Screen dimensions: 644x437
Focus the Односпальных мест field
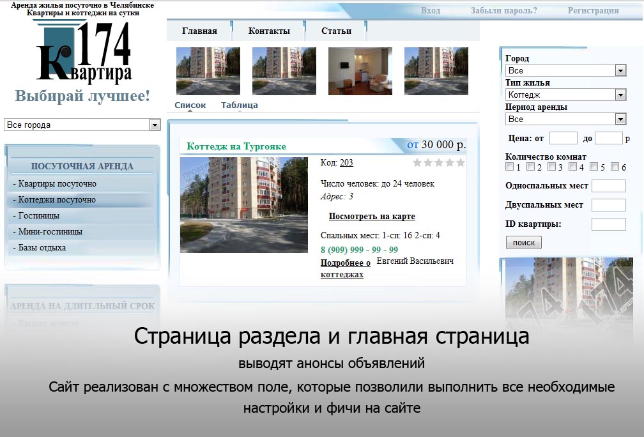coord(609,186)
